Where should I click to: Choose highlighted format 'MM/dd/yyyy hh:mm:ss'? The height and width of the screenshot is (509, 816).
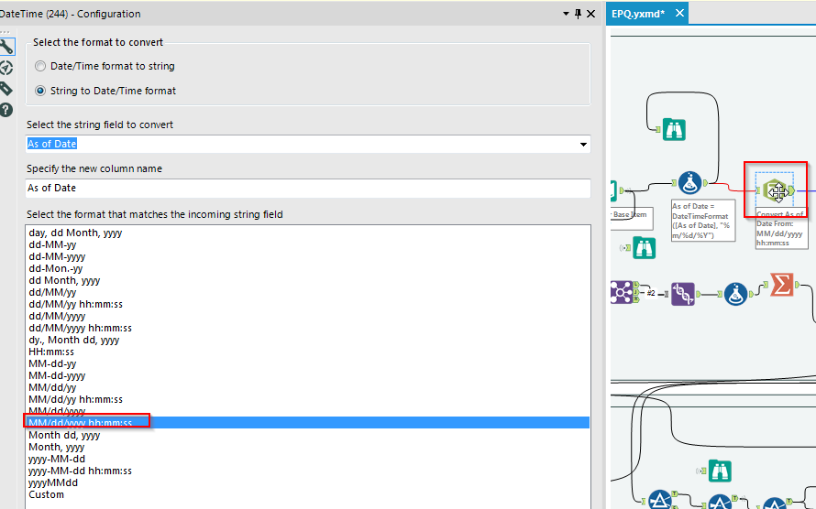pyautogui.click(x=307, y=423)
